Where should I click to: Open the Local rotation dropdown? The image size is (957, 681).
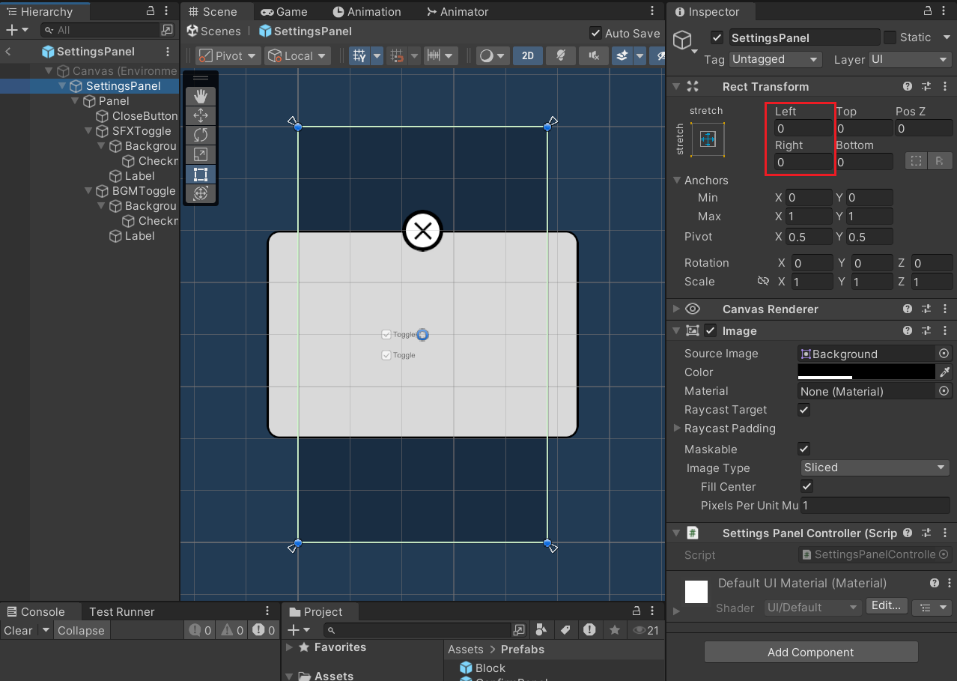pyautogui.click(x=298, y=55)
